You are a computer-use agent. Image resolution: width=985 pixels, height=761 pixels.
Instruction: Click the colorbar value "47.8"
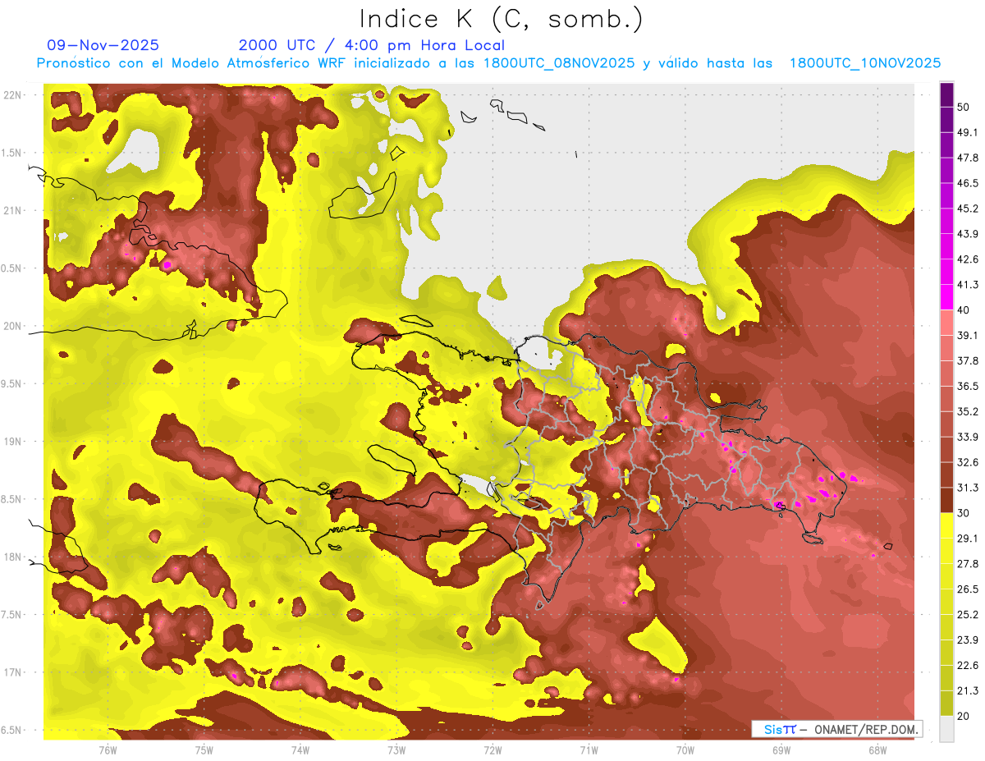968,158
